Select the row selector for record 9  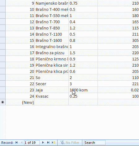click(3, 3)
